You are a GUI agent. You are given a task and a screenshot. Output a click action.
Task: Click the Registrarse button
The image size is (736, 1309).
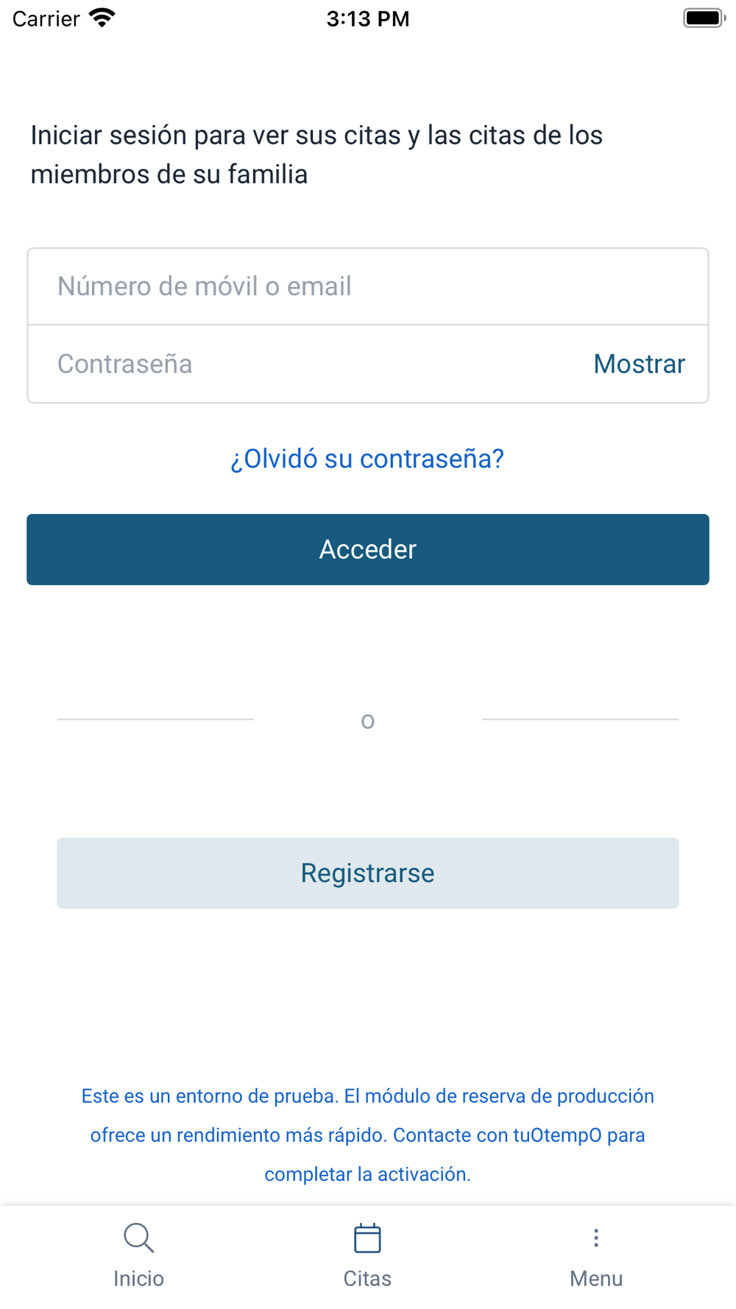pos(368,873)
